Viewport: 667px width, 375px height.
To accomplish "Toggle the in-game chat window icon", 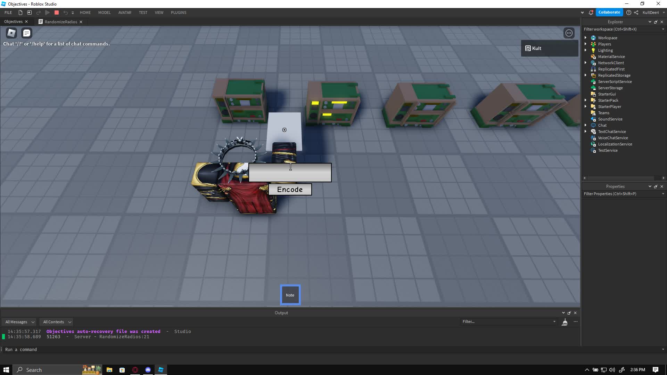I will pos(27,33).
